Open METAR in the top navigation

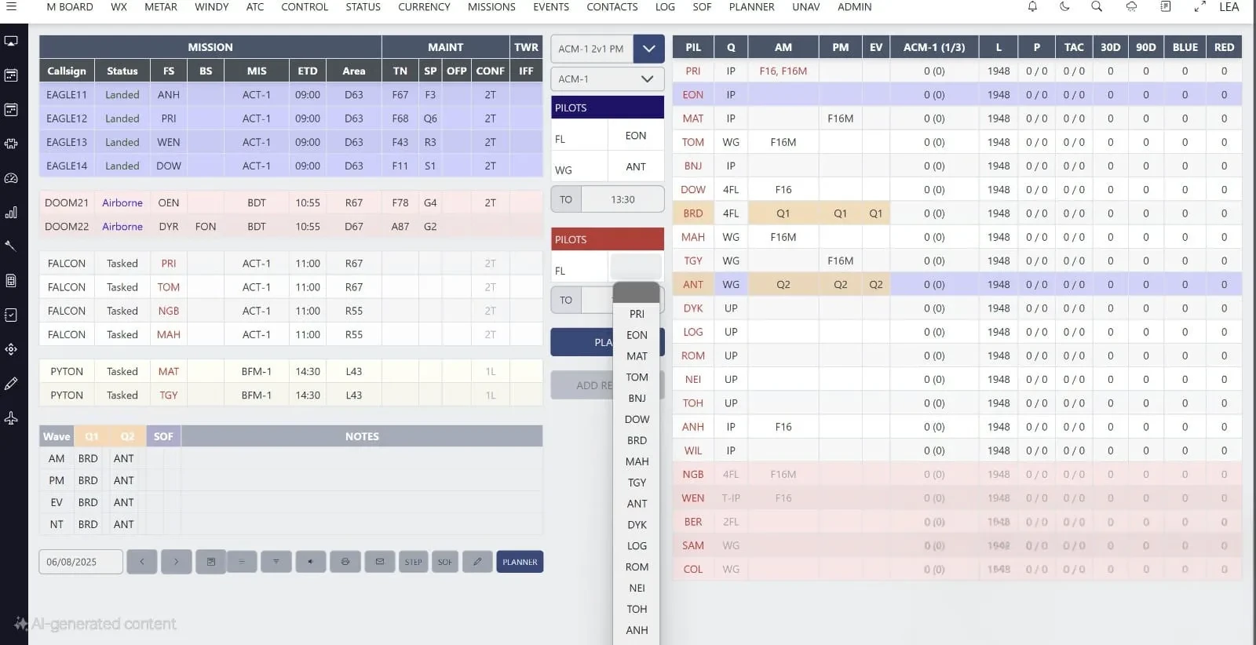pyautogui.click(x=161, y=7)
